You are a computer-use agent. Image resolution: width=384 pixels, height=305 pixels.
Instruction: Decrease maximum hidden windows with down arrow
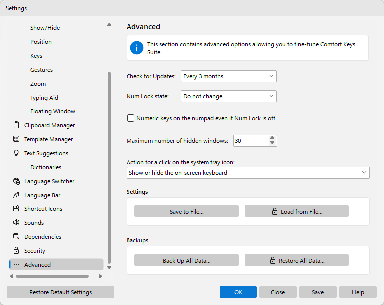(272, 143)
